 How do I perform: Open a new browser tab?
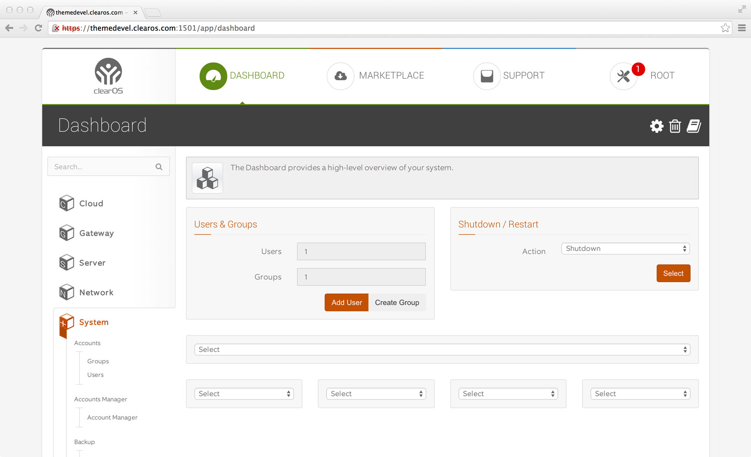(152, 12)
